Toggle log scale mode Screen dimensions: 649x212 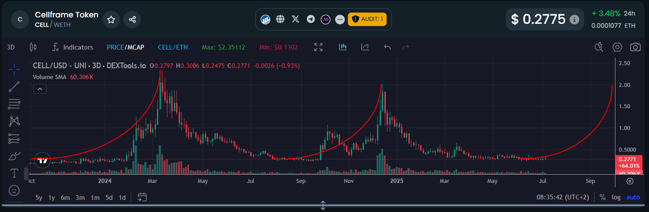pos(616,197)
